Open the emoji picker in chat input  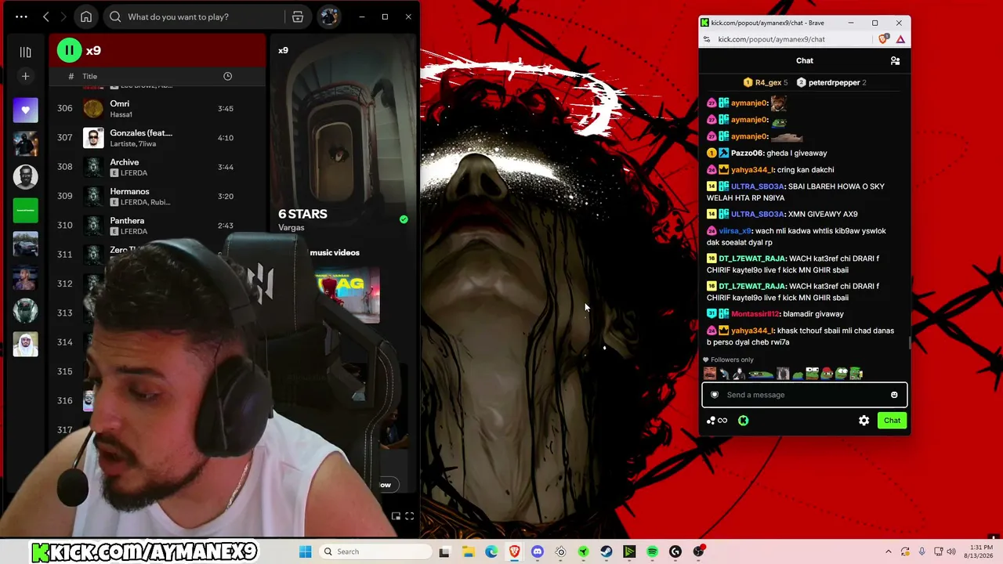[x=894, y=395]
